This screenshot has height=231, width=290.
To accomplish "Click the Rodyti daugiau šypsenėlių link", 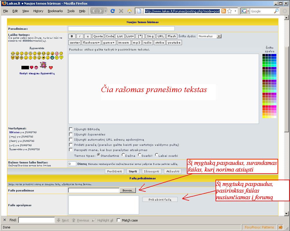I will click(37, 73).
